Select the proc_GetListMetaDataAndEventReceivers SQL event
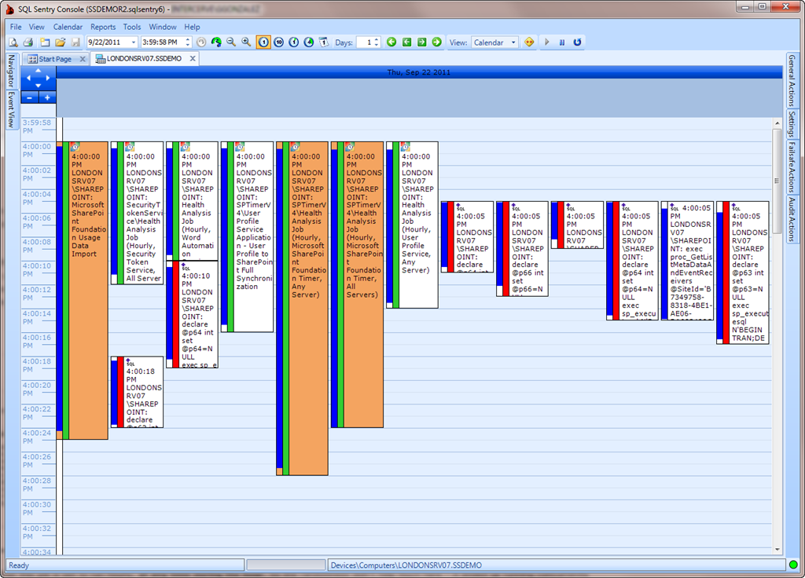805x578 pixels. (x=687, y=261)
